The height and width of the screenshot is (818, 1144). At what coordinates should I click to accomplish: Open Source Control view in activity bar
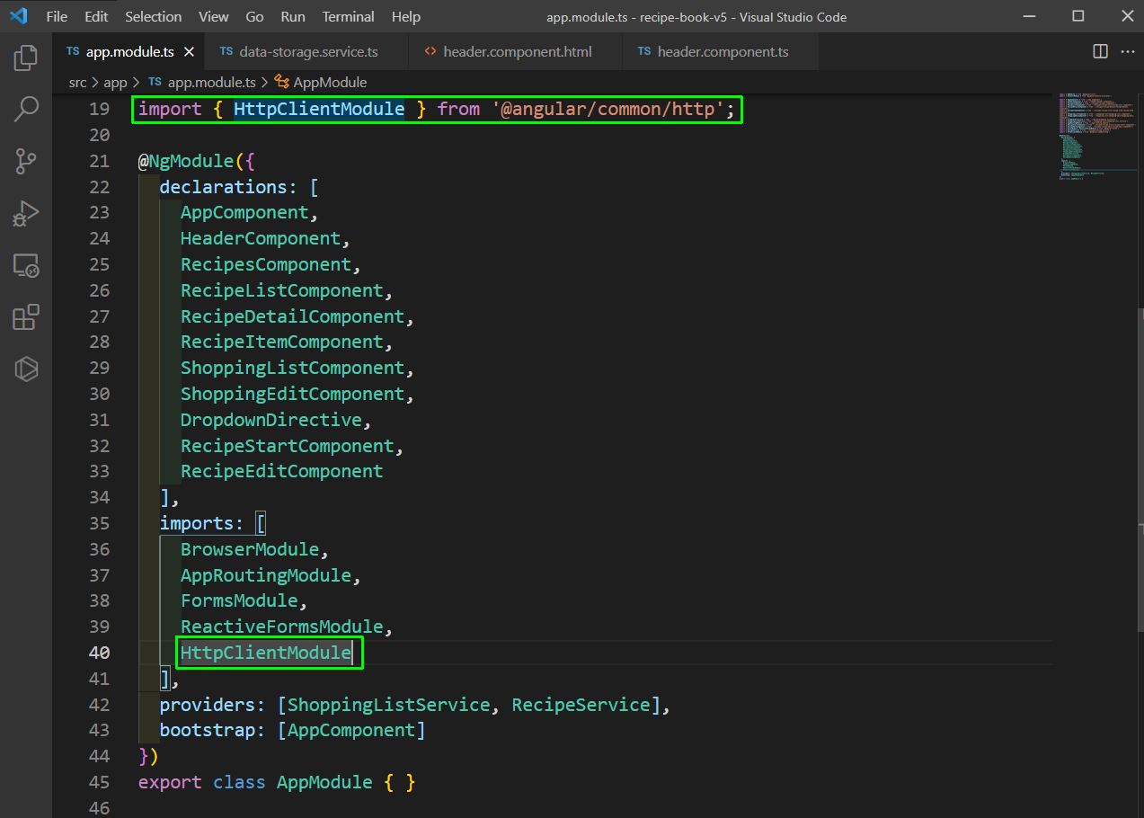26,162
